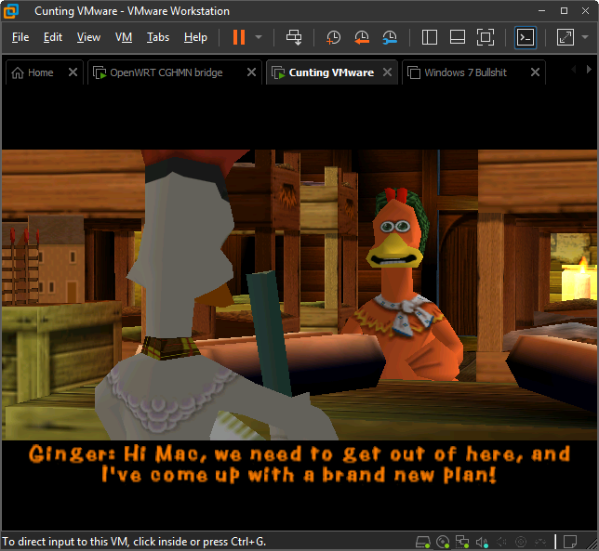This screenshot has height=551, width=599.
Task: Click the CD/DVD drive status icon
Action: click(x=443, y=542)
